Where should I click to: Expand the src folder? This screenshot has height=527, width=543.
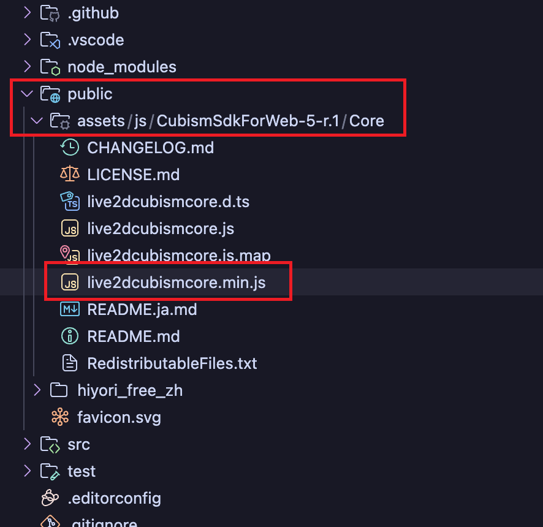tap(27, 444)
